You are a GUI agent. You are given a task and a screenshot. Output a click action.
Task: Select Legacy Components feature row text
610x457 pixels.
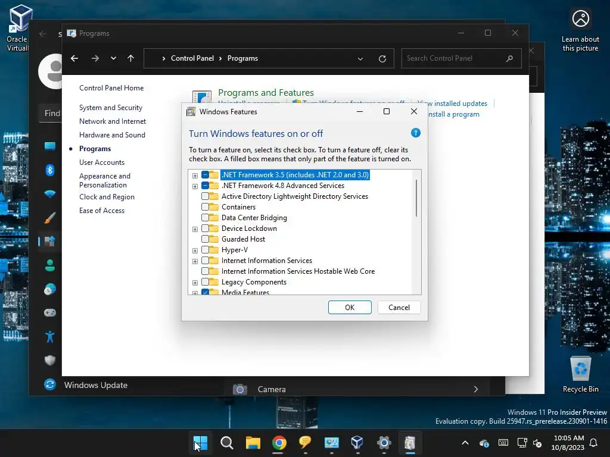coord(254,281)
